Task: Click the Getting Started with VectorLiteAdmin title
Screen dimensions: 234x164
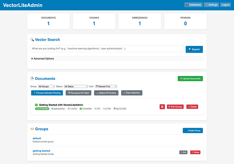Action: click(x=61, y=105)
